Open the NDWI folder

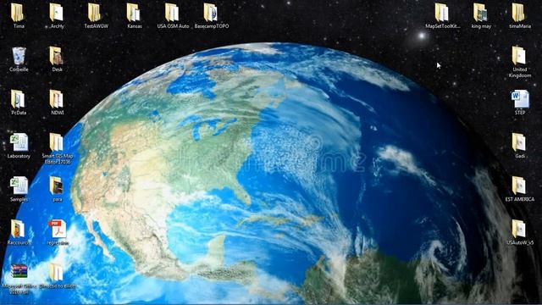coord(57,99)
